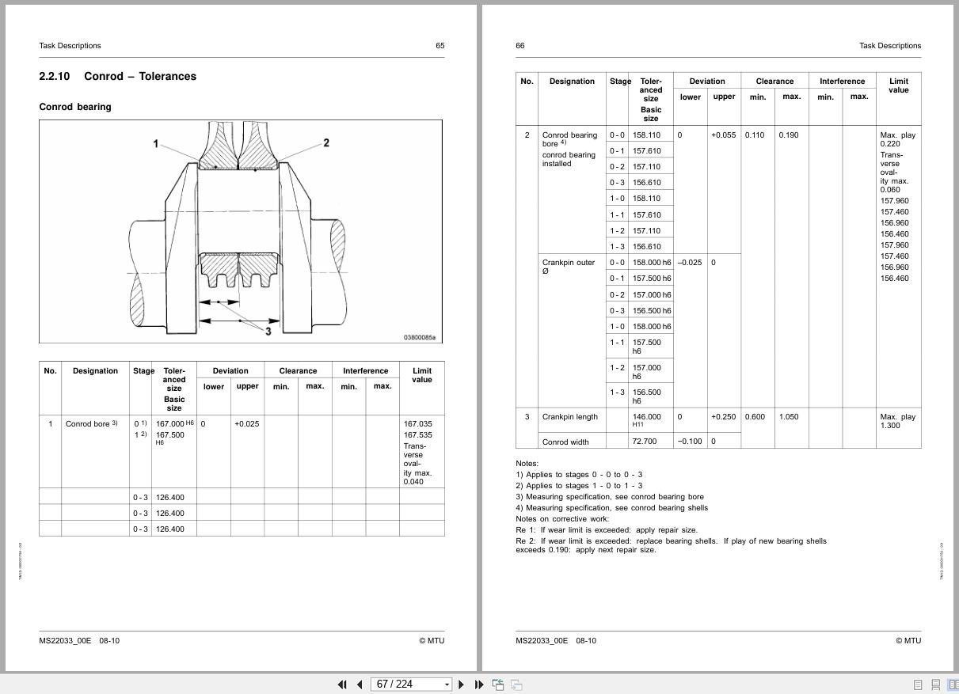Click the page number 65 in header
959x694 pixels.
point(440,46)
